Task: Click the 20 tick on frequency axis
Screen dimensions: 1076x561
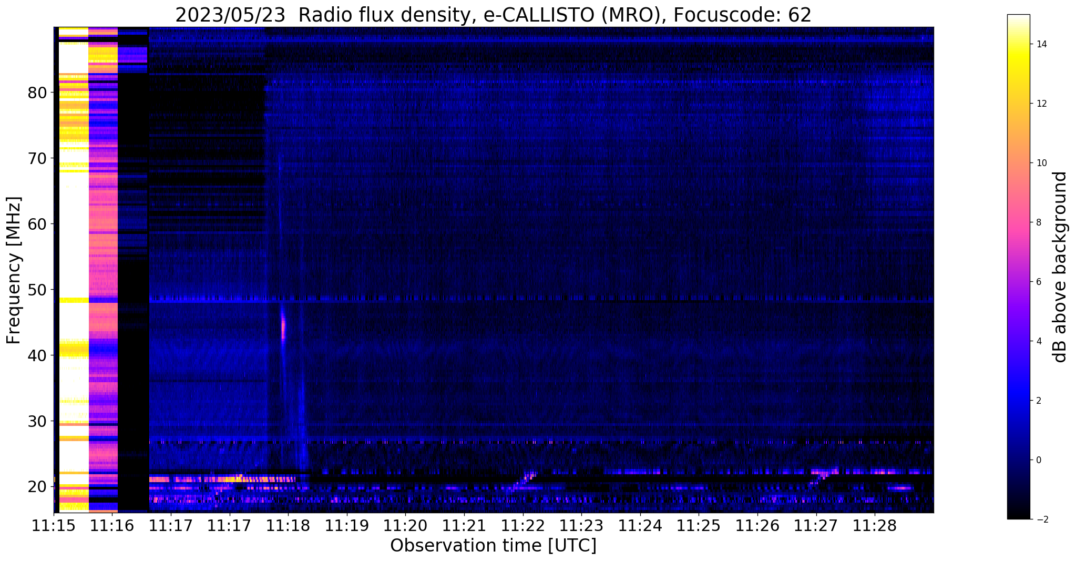Action: tap(37, 487)
